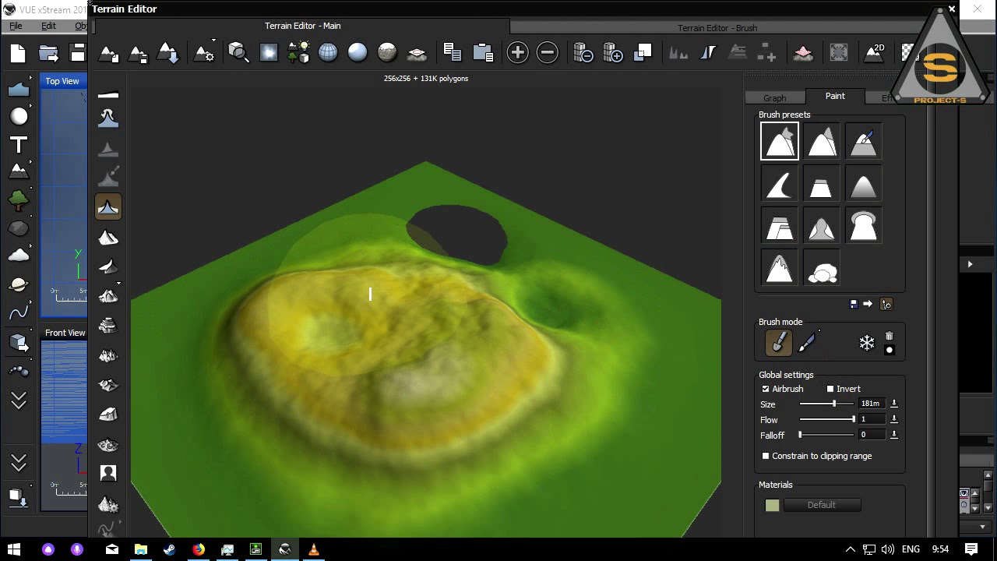997x561 pixels.
Task: Click the smooth sphere display icon
Action: coord(358,53)
